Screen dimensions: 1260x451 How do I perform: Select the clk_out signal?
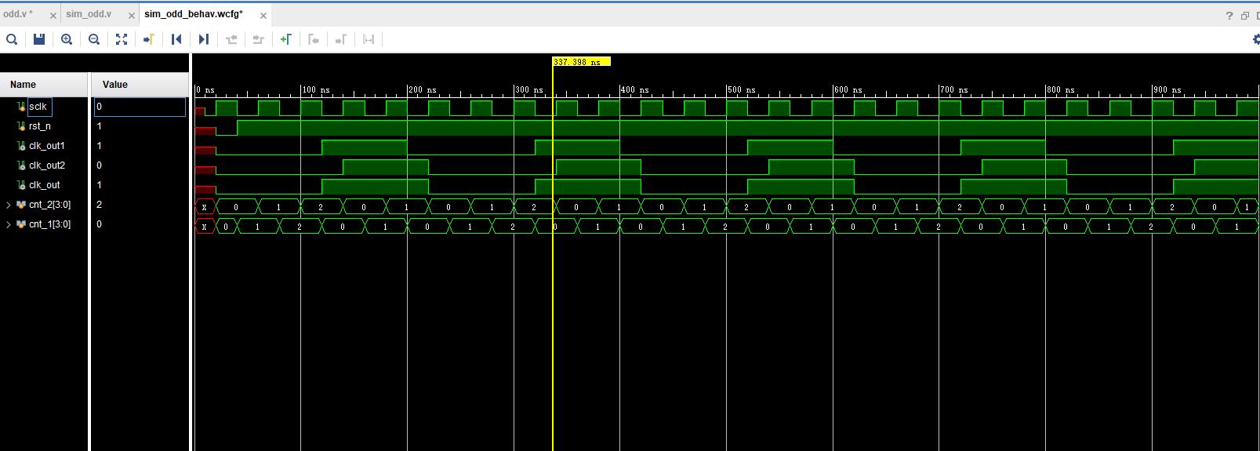[45, 185]
